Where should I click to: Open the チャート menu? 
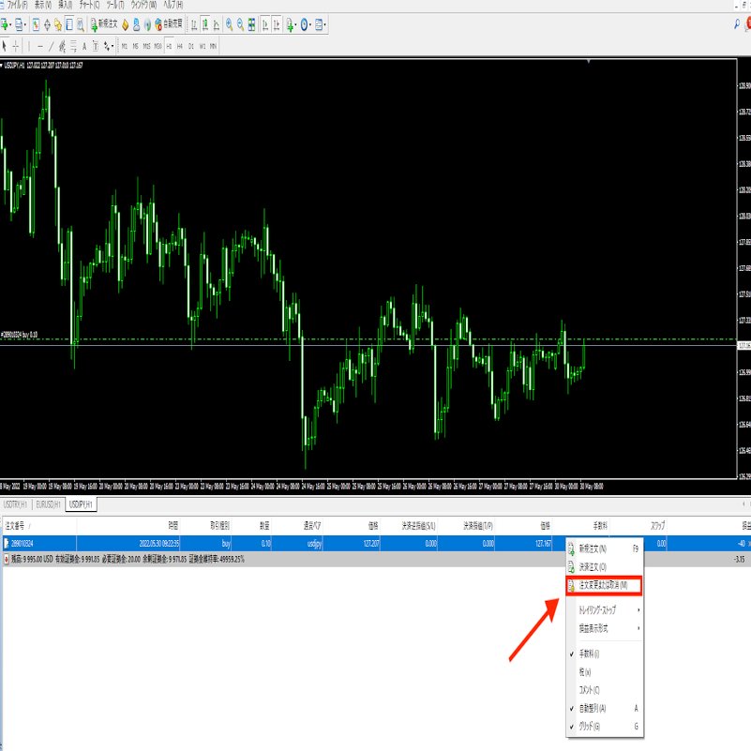(x=90, y=6)
